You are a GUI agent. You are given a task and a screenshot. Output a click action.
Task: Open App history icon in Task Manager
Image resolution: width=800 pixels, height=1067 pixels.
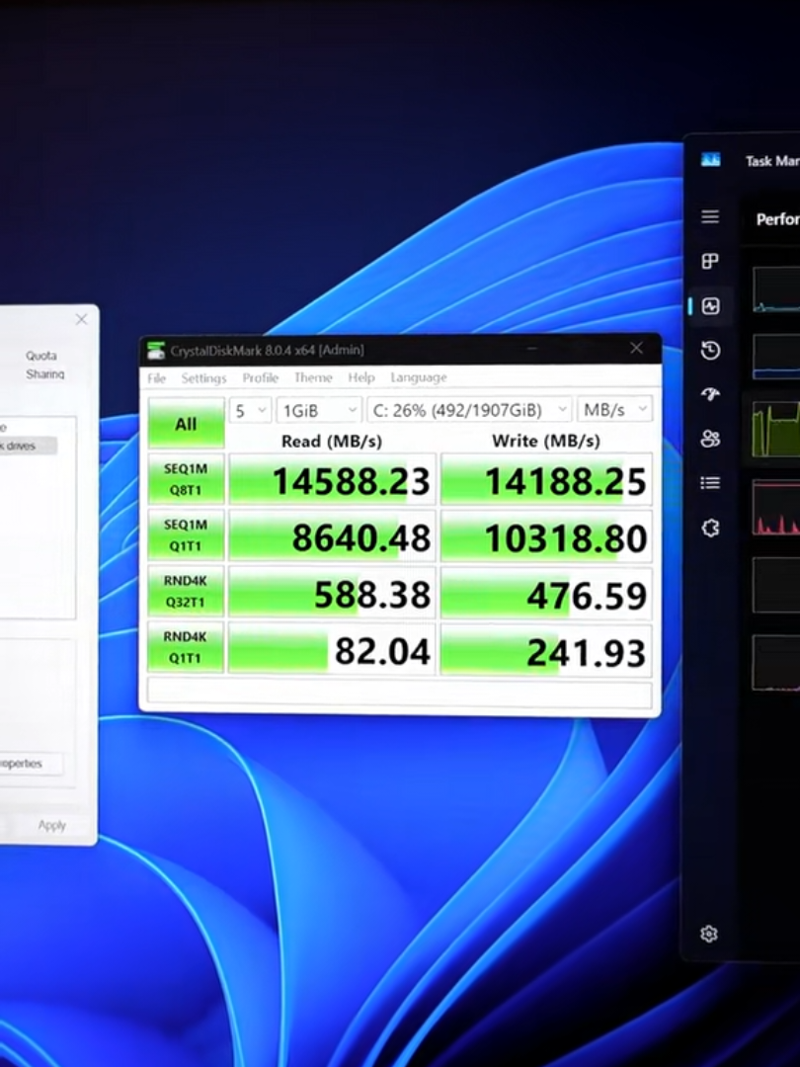coord(710,351)
